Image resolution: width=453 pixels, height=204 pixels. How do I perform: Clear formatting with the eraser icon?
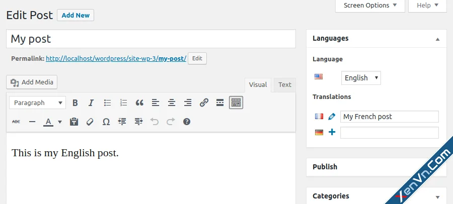(90, 122)
